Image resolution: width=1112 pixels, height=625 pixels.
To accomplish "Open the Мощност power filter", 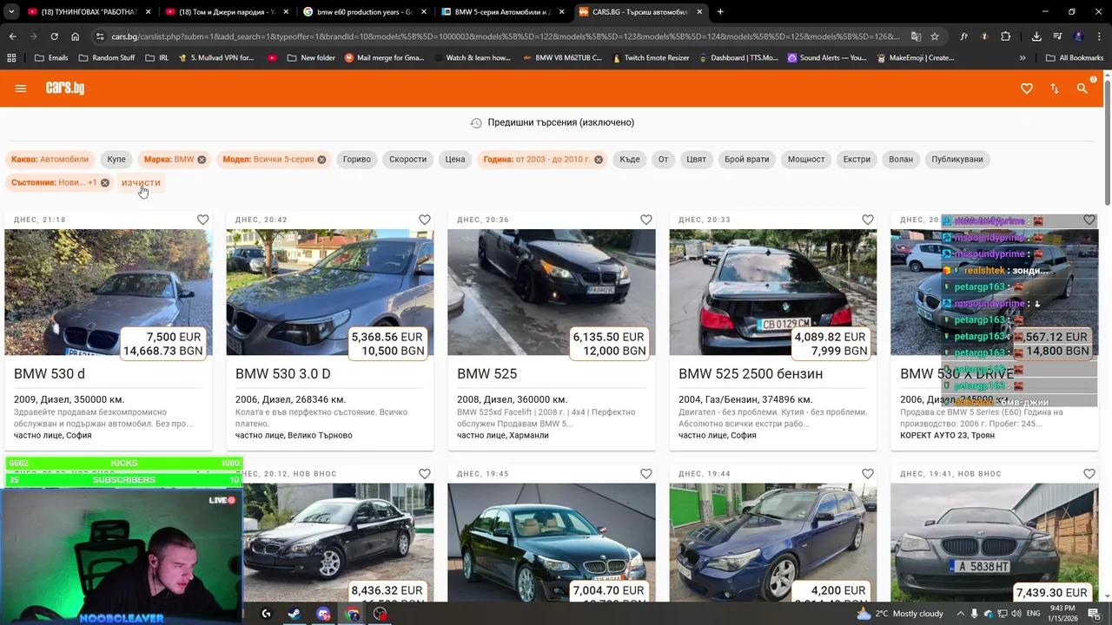I will coord(806,160).
